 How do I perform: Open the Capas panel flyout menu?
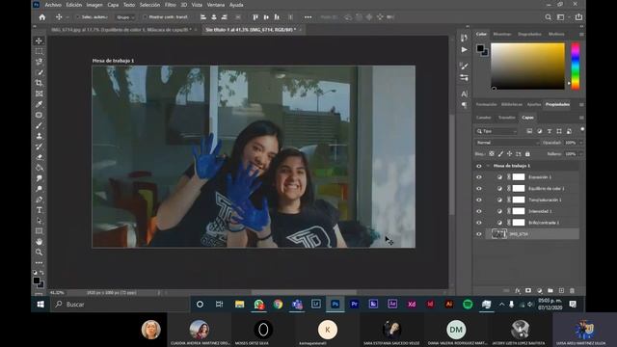tap(581, 118)
